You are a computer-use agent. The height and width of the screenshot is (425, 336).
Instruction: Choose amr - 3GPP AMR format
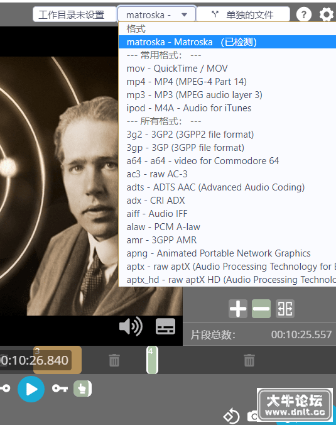(x=227, y=240)
